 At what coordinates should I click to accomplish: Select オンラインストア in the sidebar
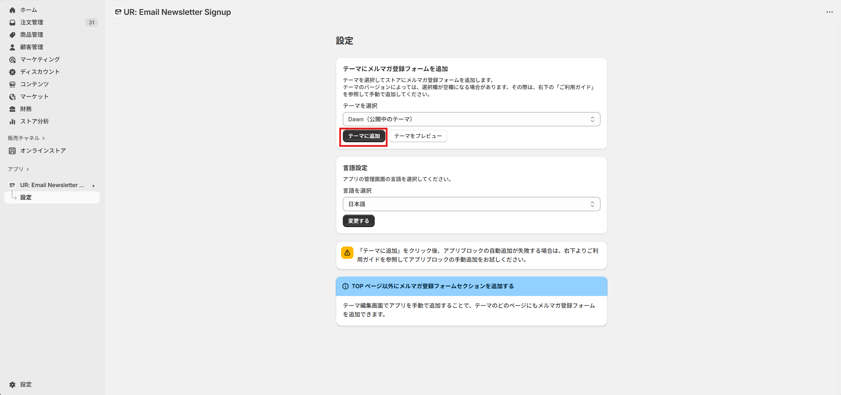[x=43, y=151]
